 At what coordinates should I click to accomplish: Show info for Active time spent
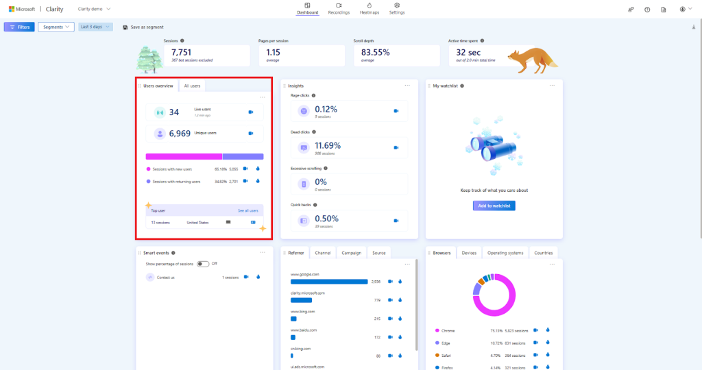click(482, 40)
